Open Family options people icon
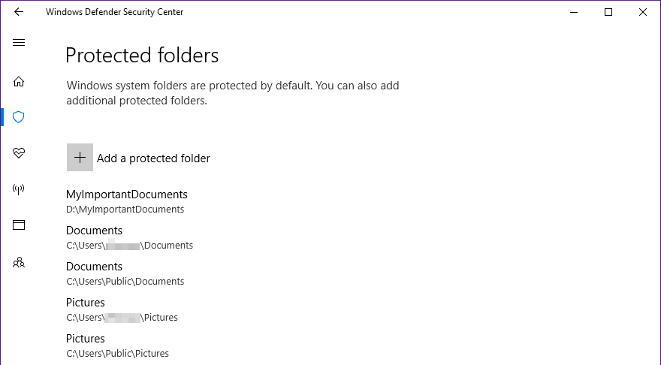 19,262
